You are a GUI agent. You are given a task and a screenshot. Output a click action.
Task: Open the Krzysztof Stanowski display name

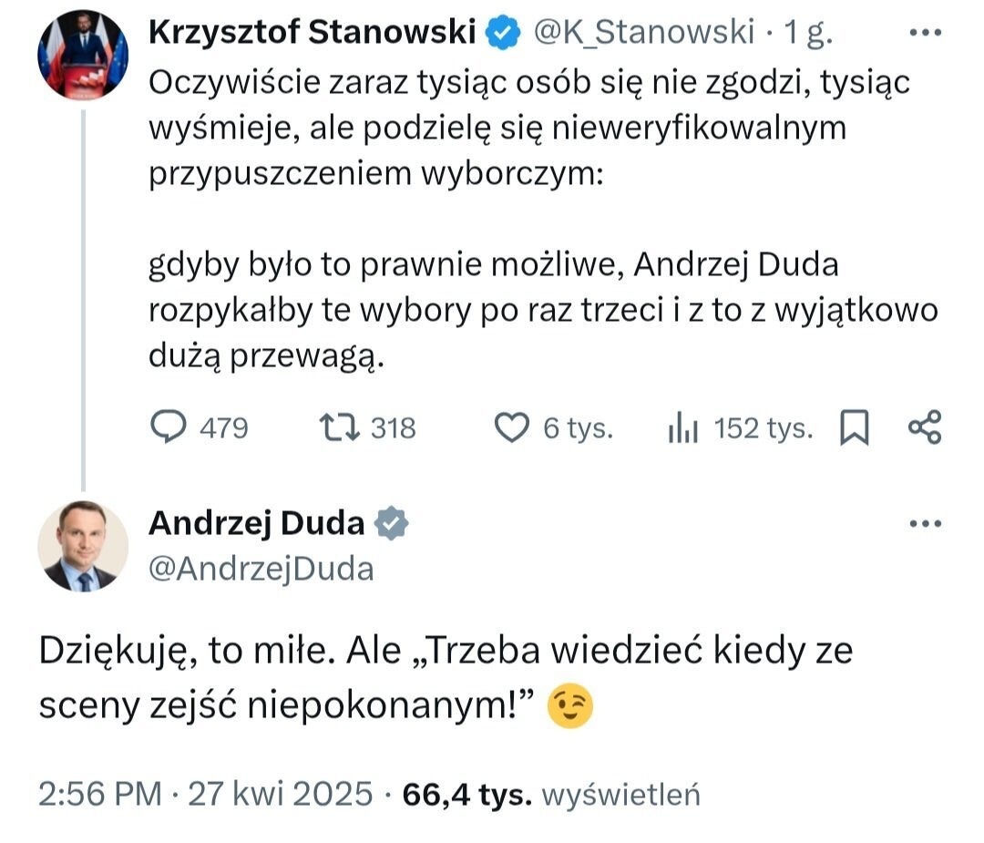pyautogui.click(x=313, y=33)
